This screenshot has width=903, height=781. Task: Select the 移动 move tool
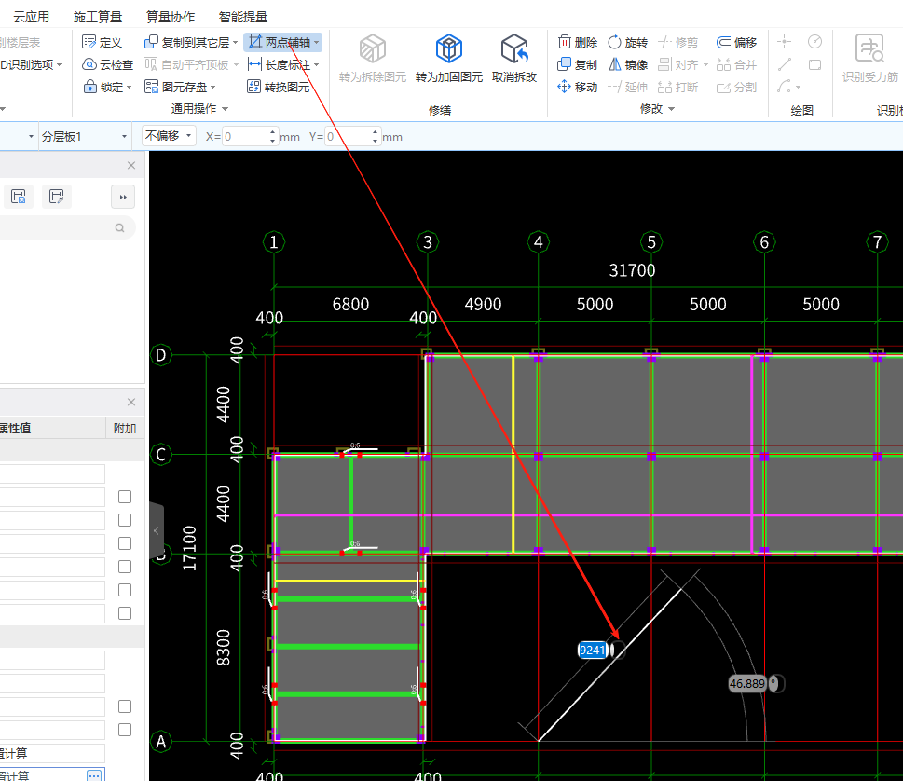click(x=578, y=87)
